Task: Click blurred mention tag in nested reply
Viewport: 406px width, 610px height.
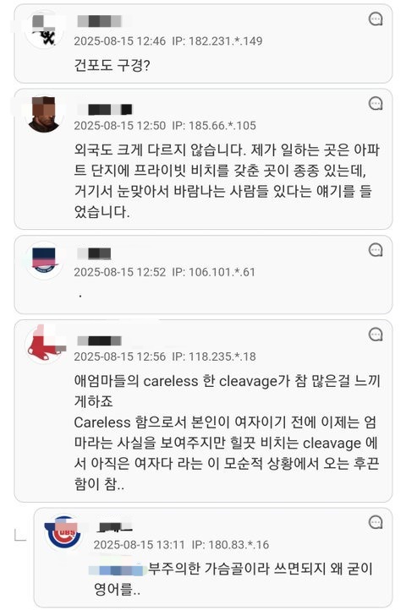Action: tap(116, 570)
